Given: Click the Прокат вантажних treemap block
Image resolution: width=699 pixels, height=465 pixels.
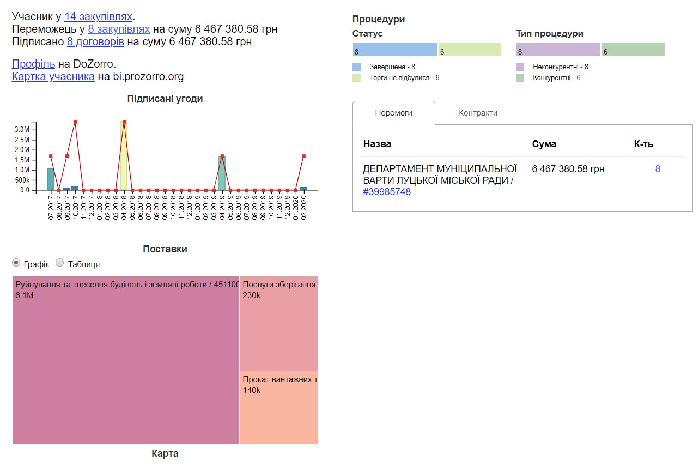Looking at the screenshot, I should [x=278, y=408].
